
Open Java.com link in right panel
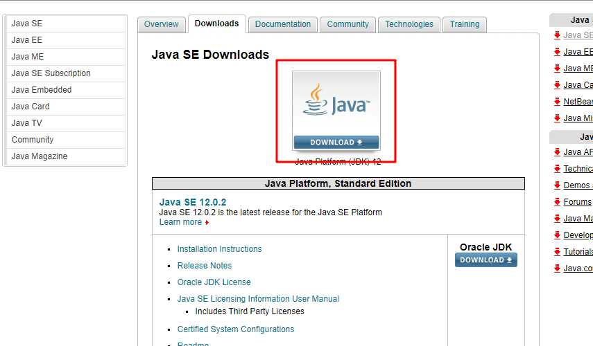coord(578,268)
